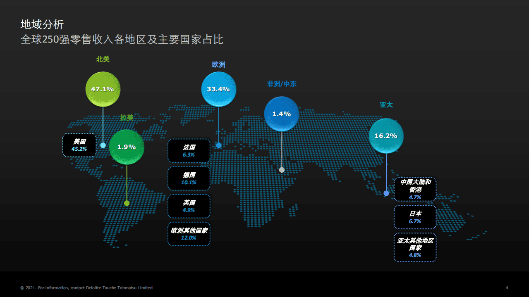
Task: Click the 非洲/中东 region label
Action: click(x=282, y=84)
